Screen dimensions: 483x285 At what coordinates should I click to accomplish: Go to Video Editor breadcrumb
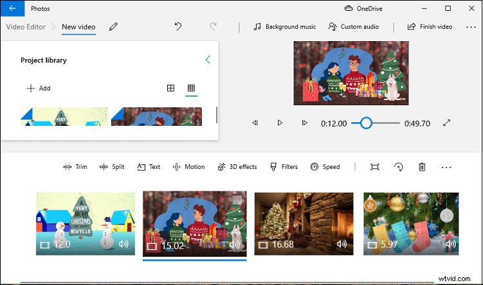(x=26, y=27)
